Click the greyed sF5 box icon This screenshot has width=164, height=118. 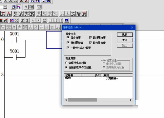click(x=25, y=27)
